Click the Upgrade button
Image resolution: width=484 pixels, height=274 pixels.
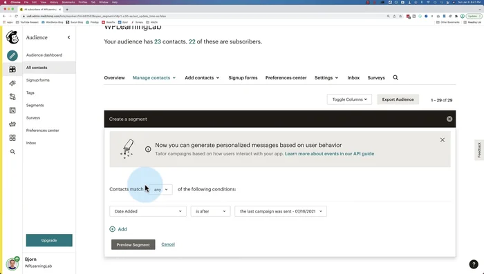49,240
